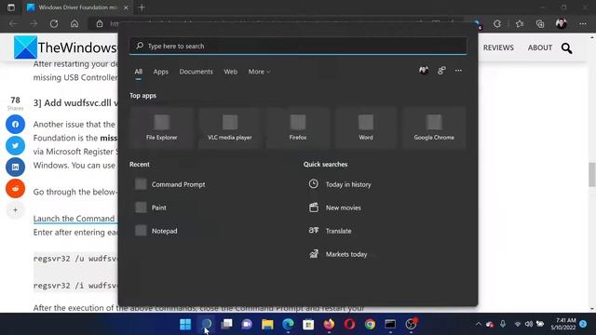Open the terminal window taskbar icon
The height and width of the screenshot is (335, 596).
(390, 324)
